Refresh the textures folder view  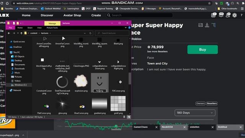tap(90, 33)
